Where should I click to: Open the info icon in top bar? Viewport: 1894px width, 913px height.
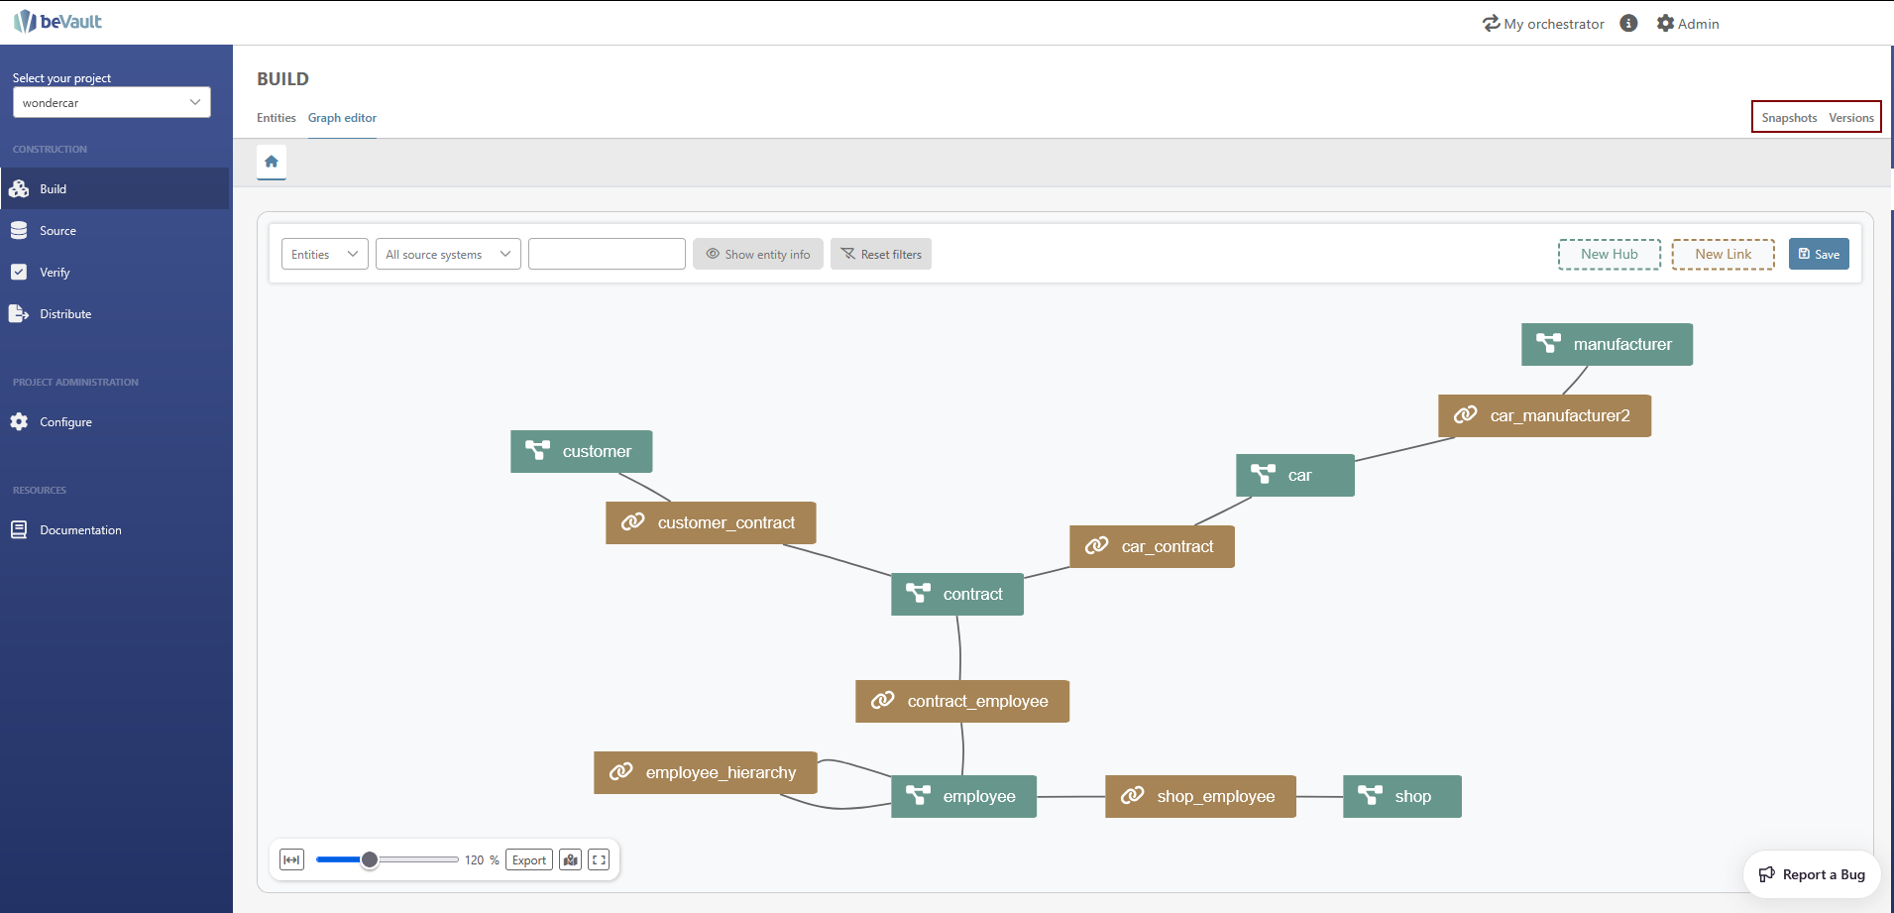(1628, 24)
